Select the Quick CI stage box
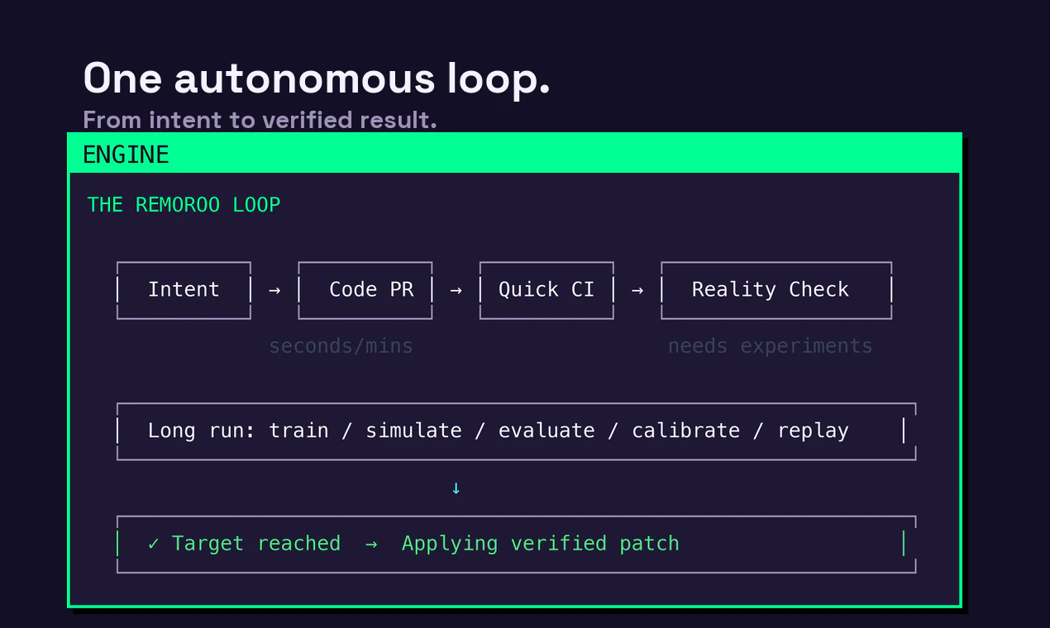The image size is (1050, 628). [x=546, y=290]
